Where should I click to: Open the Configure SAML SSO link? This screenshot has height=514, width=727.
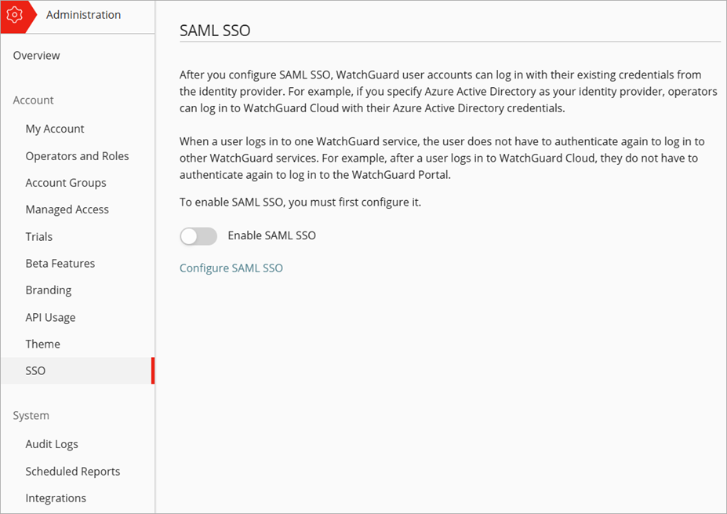[231, 268]
